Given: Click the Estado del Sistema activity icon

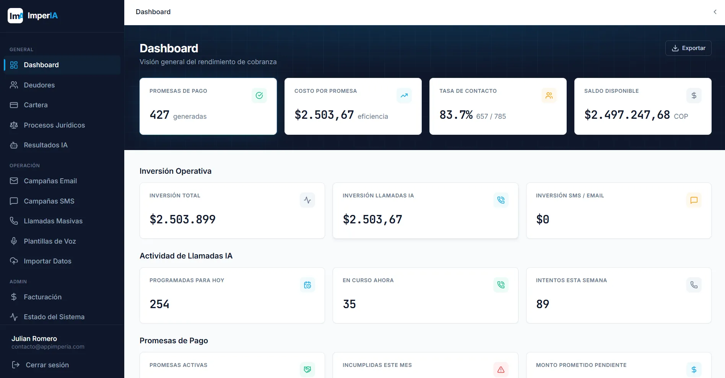Looking at the screenshot, I should pos(14,317).
